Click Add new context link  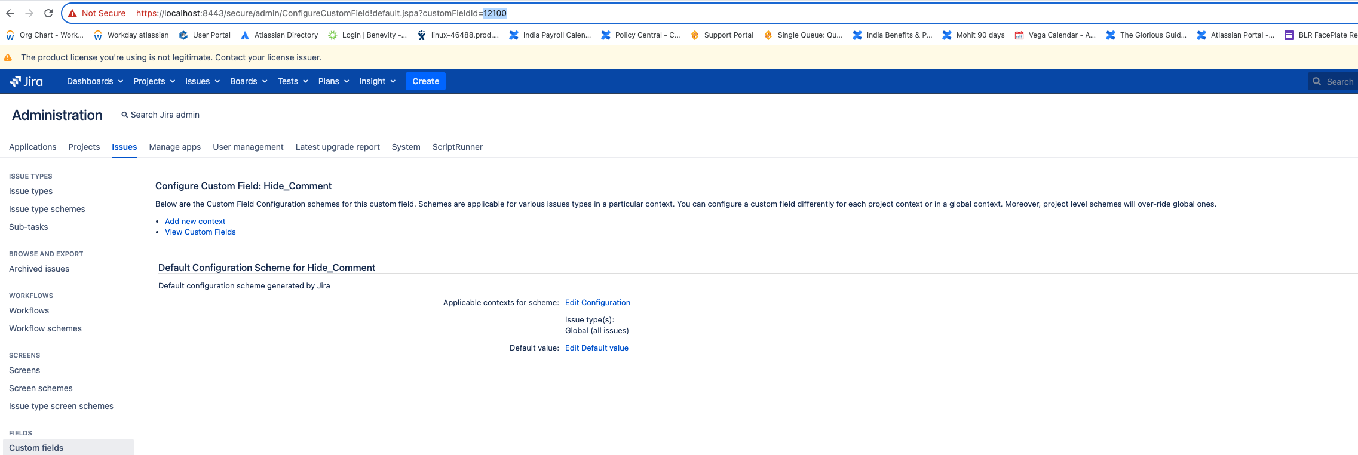point(195,221)
